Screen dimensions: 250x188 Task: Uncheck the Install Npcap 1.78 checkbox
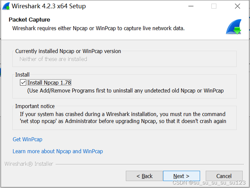(23, 83)
